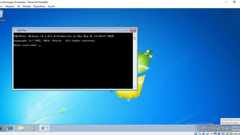The width and height of the screenshot is (240, 135).
Task: Click VirtualBox optical drive status icon
Action: [199, 134]
